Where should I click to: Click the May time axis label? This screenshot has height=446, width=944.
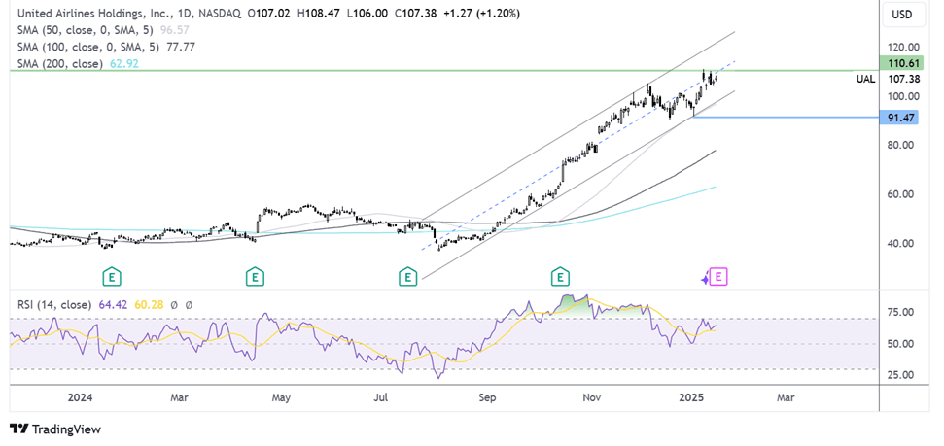[282, 397]
